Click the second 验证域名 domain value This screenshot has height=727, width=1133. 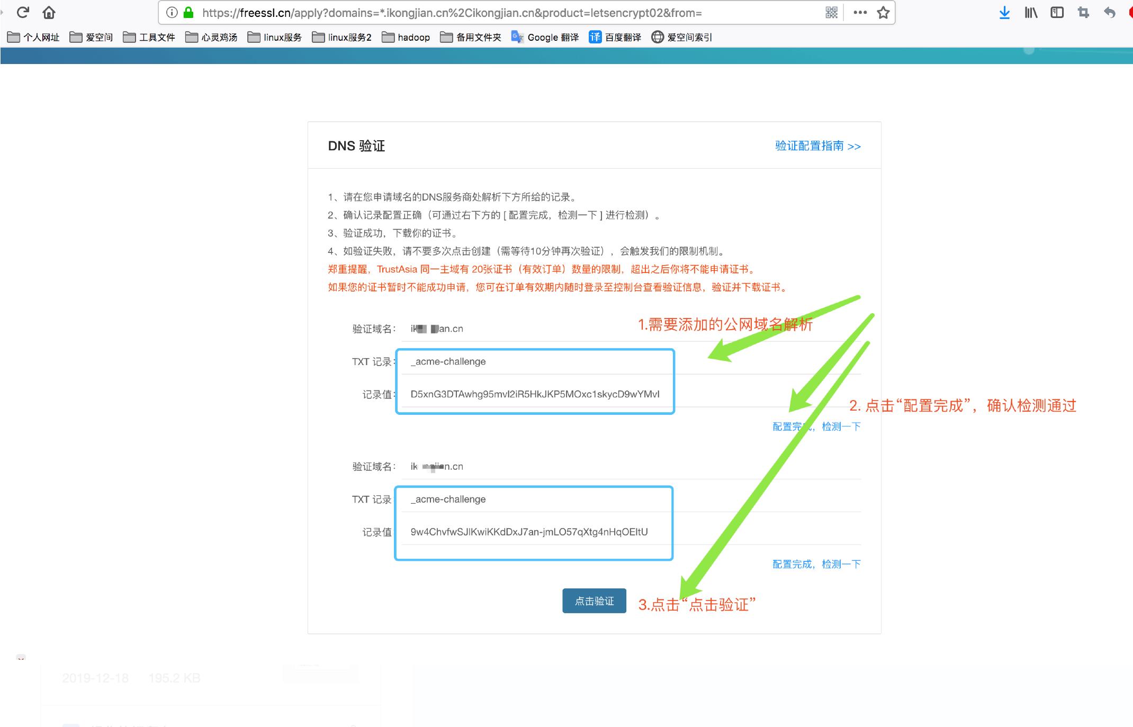[x=437, y=466]
